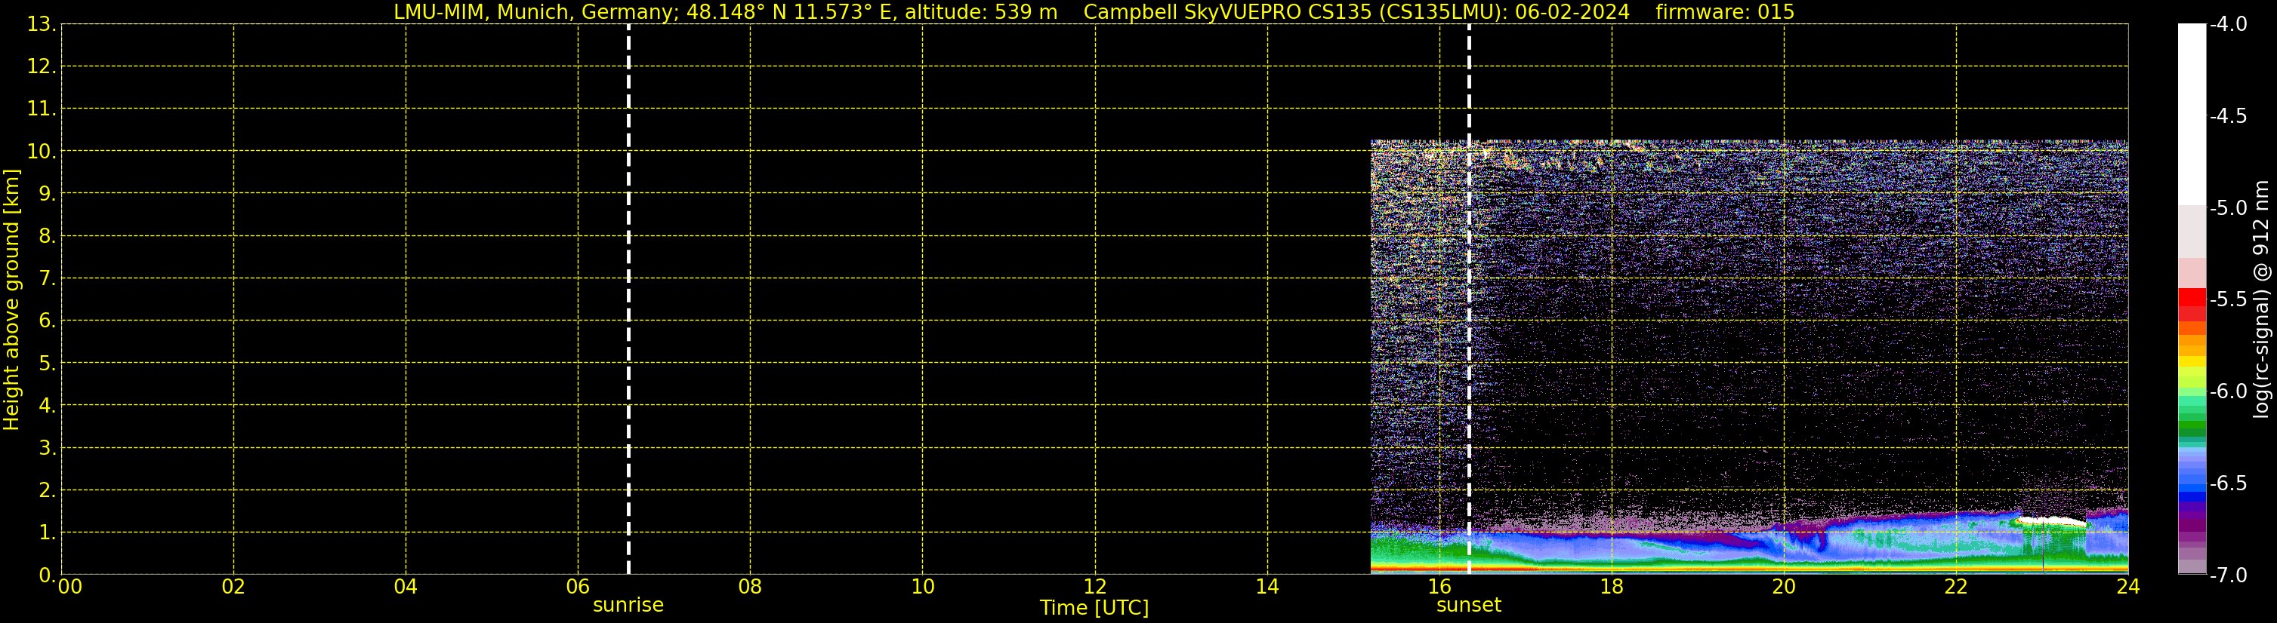Click the colorbar tick label -6.5
The image size is (2277, 623).
pos(2229,483)
